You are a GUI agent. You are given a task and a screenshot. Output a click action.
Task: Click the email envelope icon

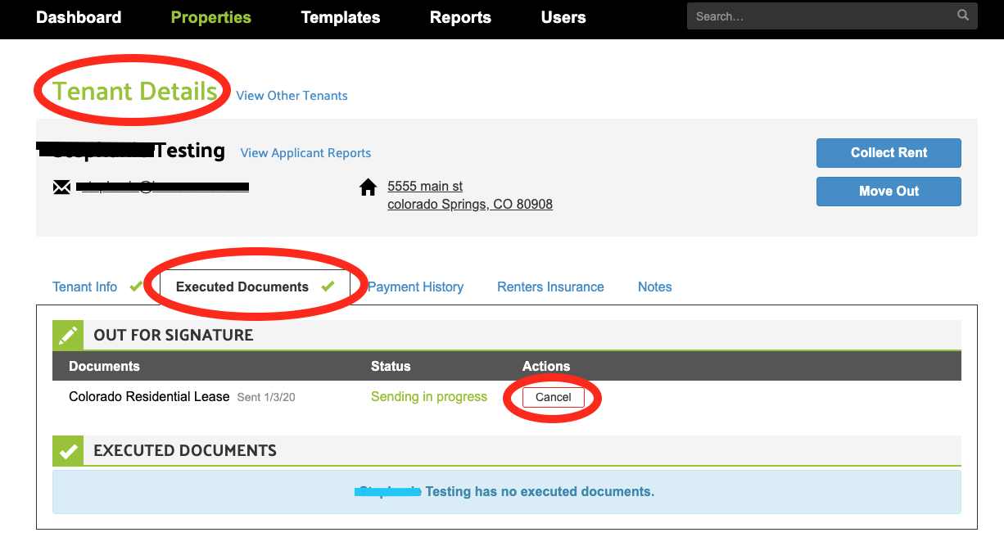click(x=61, y=187)
